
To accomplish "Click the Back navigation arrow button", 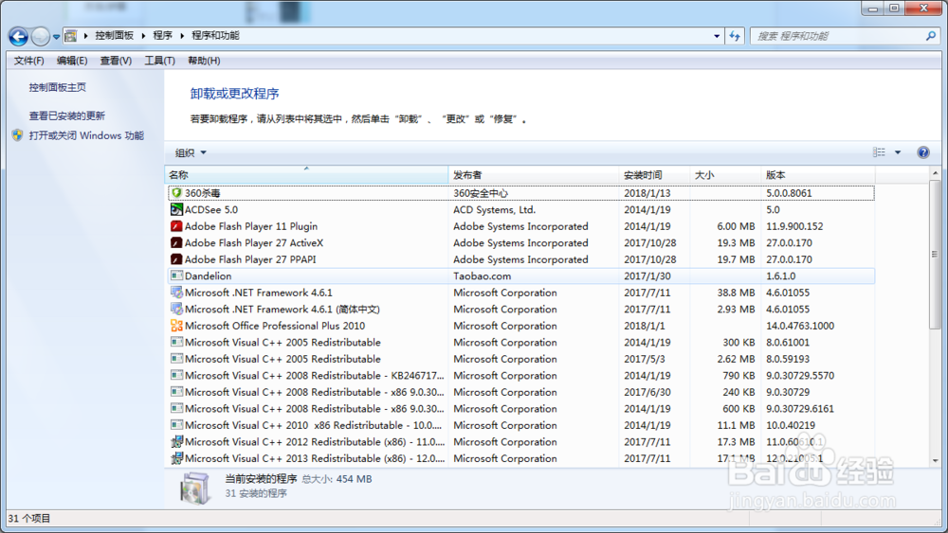I will point(18,36).
